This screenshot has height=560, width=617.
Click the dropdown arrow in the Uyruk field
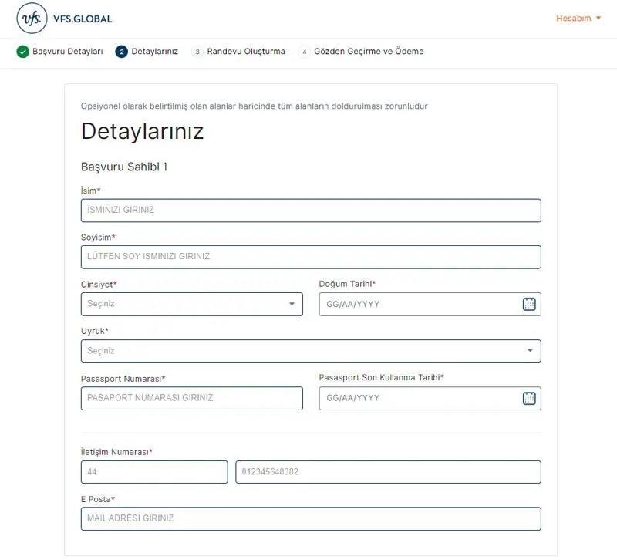click(531, 351)
